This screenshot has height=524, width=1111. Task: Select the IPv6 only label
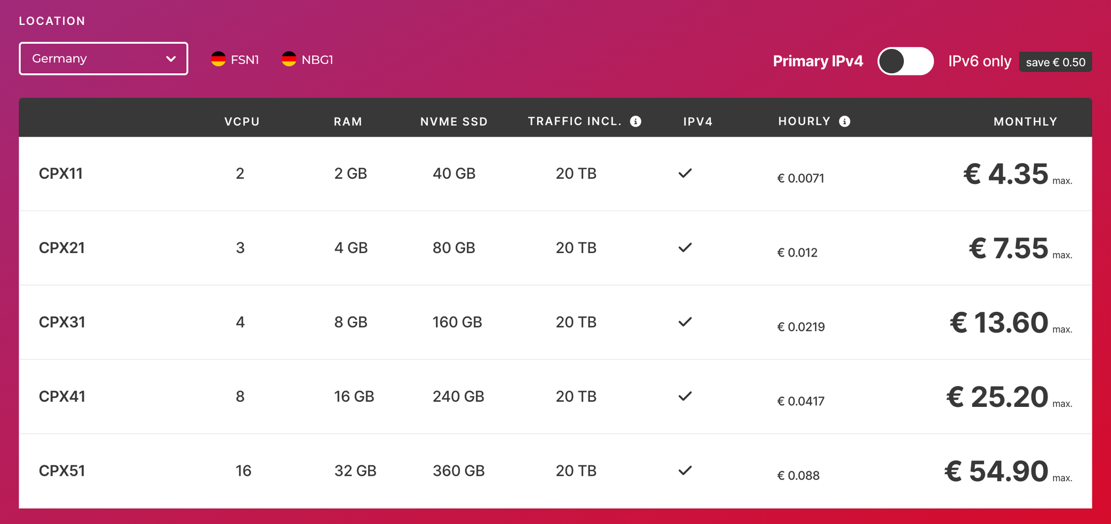pos(979,61)
